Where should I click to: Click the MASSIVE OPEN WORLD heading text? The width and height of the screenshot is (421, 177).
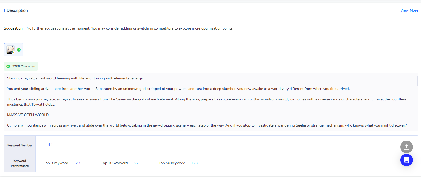pyautogui.click(x=28, y=115)
